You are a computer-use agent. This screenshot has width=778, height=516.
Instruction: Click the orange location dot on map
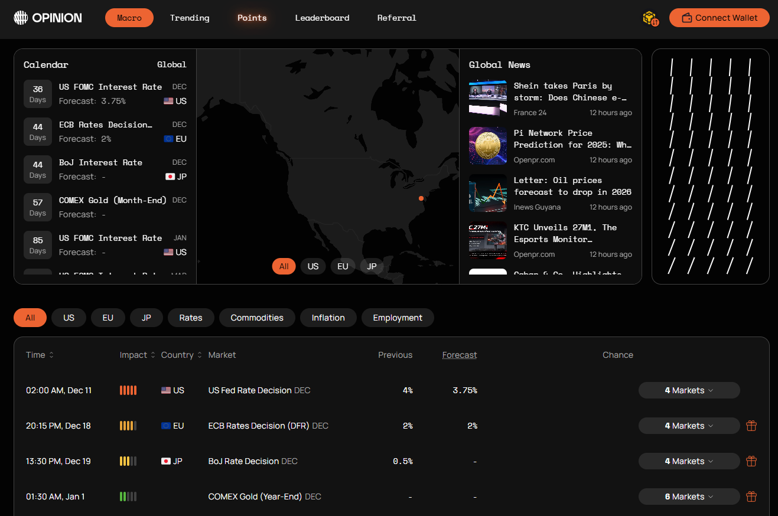click(421, 198)
